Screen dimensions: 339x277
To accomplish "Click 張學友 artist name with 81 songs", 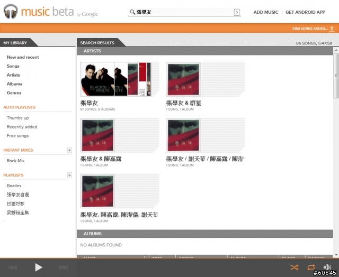I will [x=89, y=103].
